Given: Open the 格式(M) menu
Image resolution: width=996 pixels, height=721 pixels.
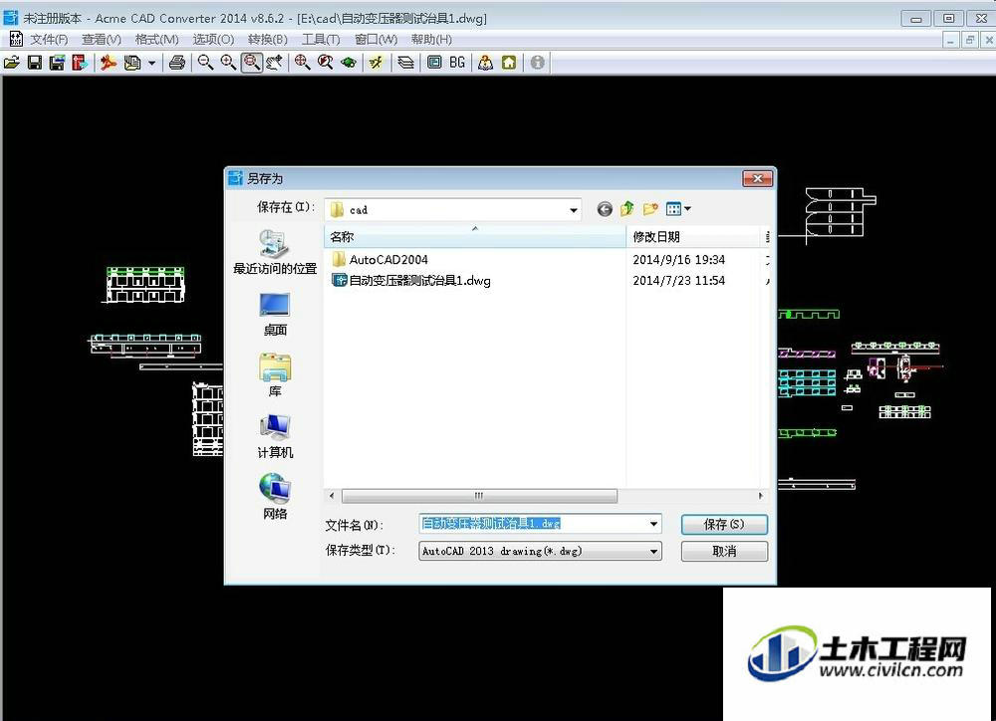Looking at the screenshot, I should 157,40.
